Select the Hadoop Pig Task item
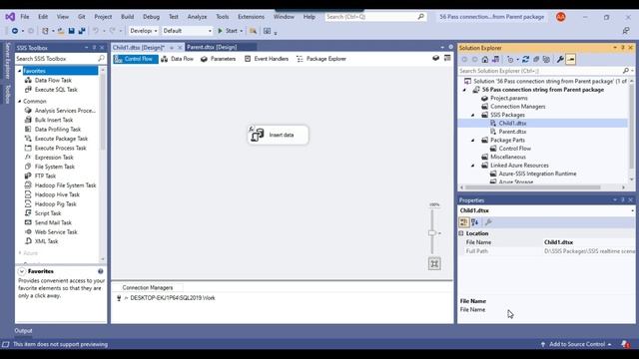The width and height of the screenshot is (639, 359). tap(56, 203)
